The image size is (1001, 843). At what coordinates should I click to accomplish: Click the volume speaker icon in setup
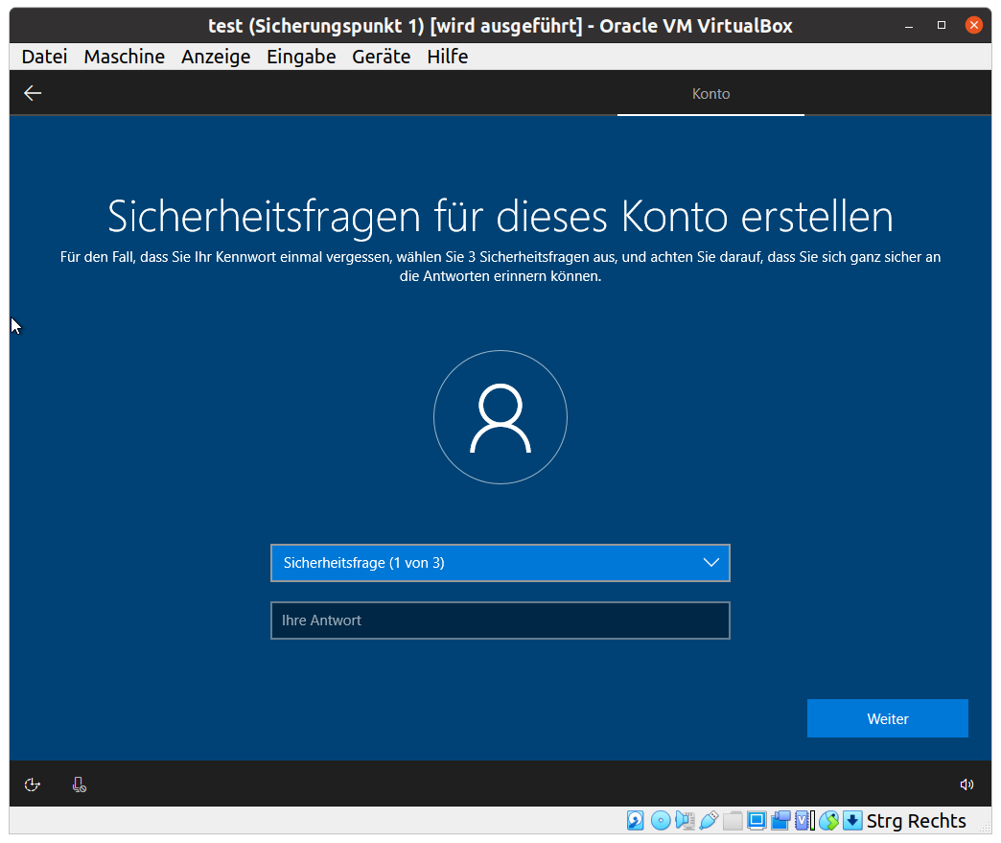966,784
